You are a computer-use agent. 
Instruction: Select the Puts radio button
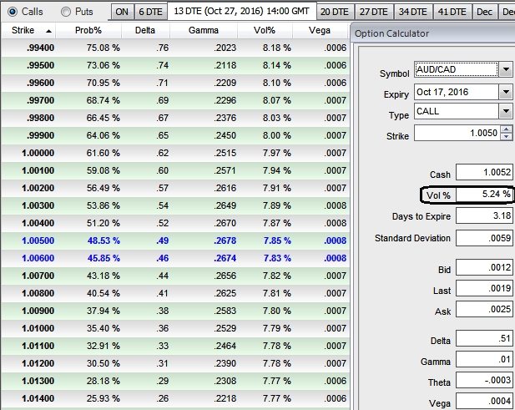[67, 12]
